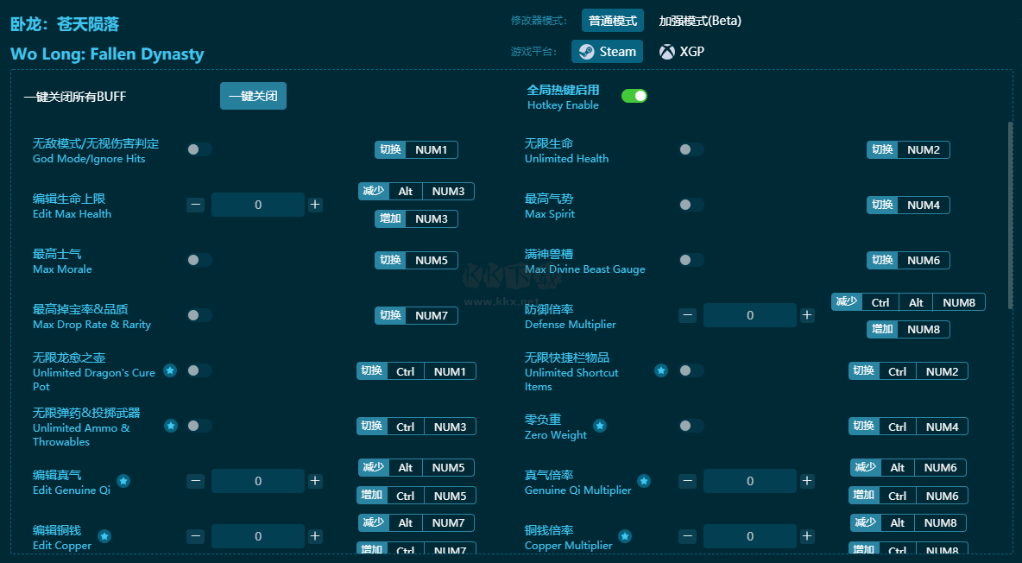Click 增加 Ctrl NUM6 Qi Multiplier hotkey
This screenshot has width=1022, height=563.
(908, 496)
